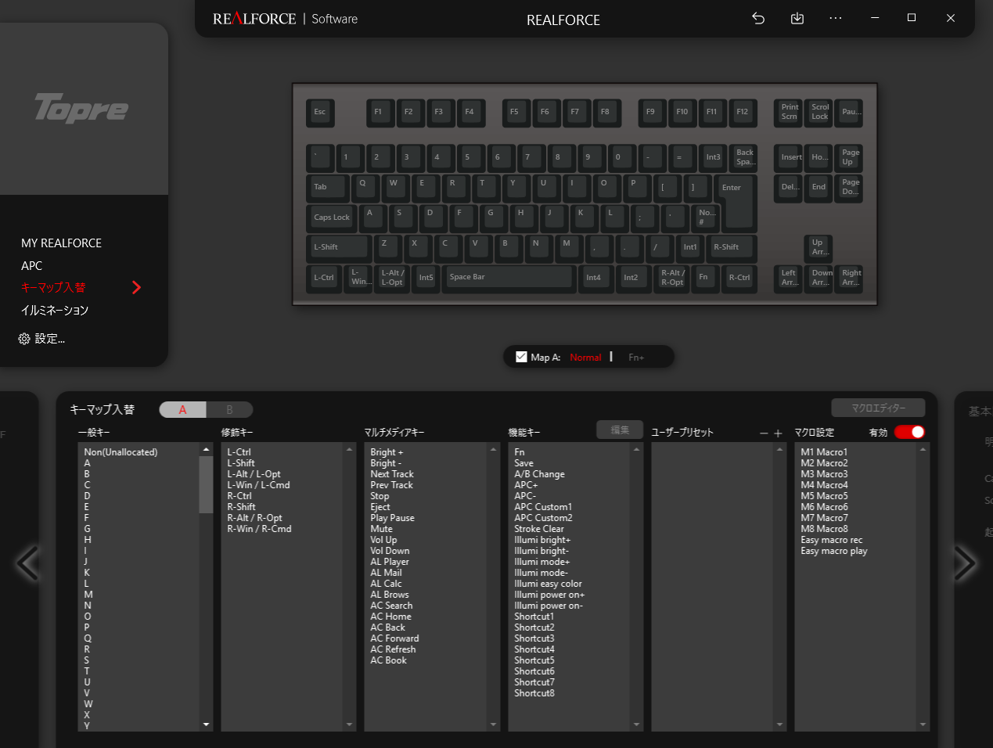Click the 編集 button
This screenshot has width=993, height=748.
click(620, 430)
